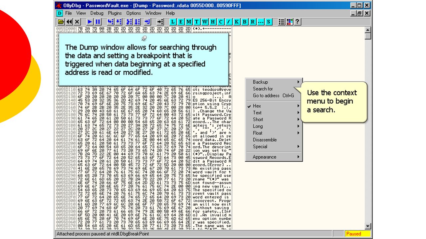Expand the Appearance submenu

point(274,157)
